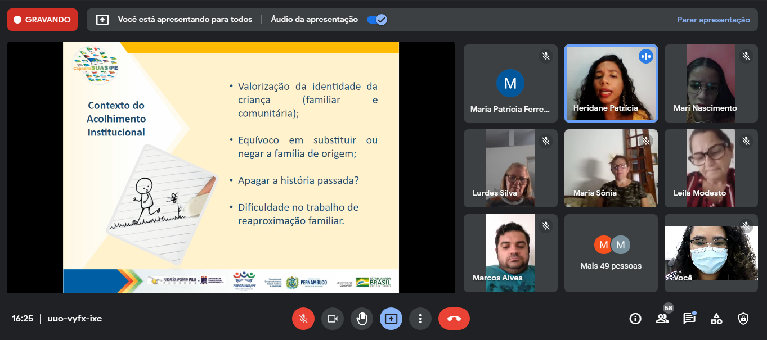Open the meeting details info icon

635,319
